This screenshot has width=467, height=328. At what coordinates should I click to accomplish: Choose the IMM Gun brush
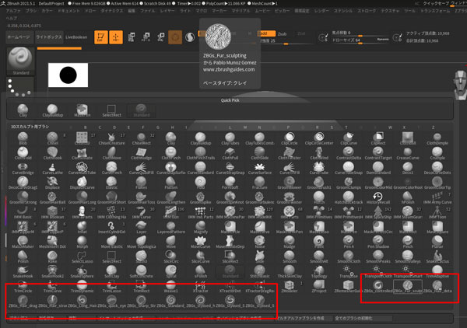pyautogui.click(x=171, y=213)
